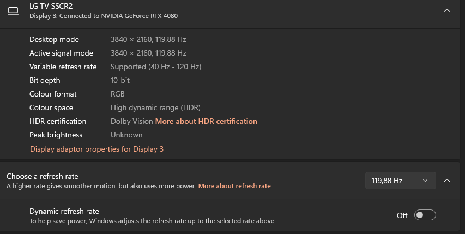The height and width of the screenshot is (234, 465).
Task: Open Display adaptor properties for Display 3
Action: [96, 149]
